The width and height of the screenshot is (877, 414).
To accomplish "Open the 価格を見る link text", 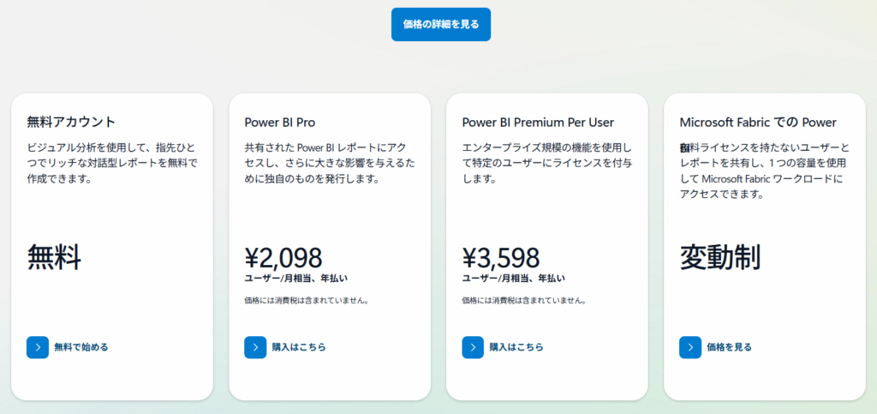I will [x=730, y=347].
